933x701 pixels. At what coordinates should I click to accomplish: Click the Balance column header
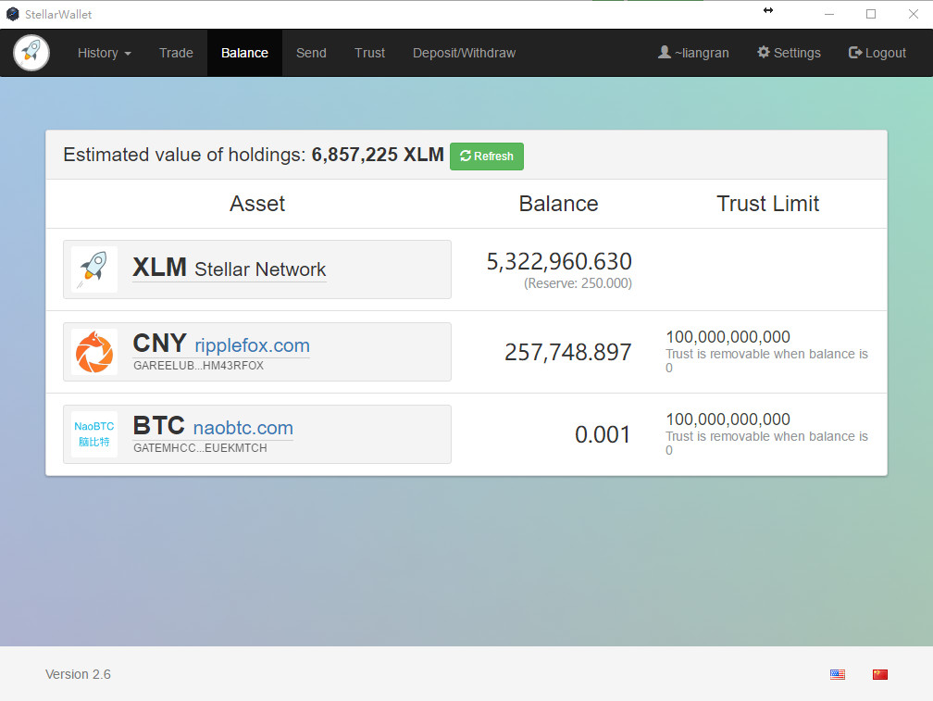(558, 204)
